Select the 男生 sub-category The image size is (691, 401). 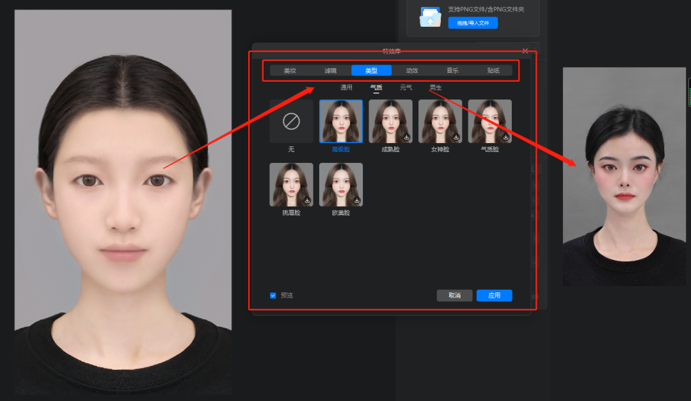point(435,87)
